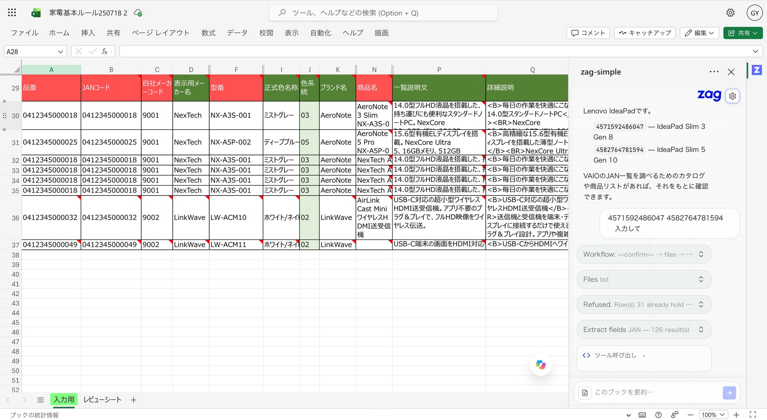The height and width of the screenshot is (420, 767).
Task: Open zag add-in settings gear
Action: (x=732, y=96)
